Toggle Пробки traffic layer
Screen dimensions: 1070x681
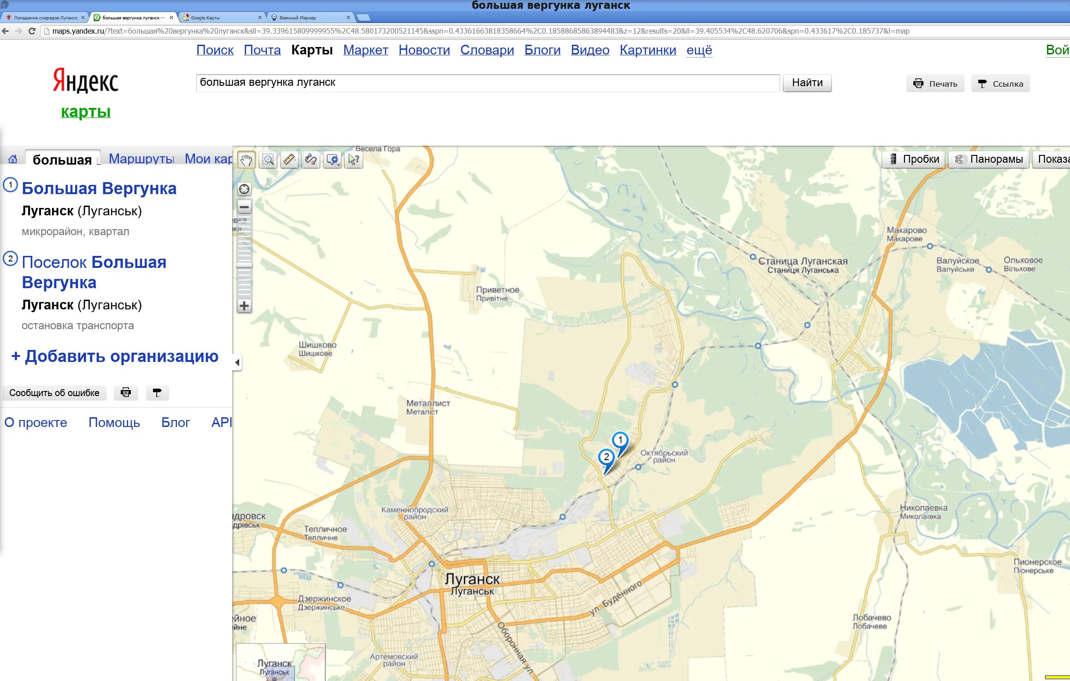[x=914, y=159]
